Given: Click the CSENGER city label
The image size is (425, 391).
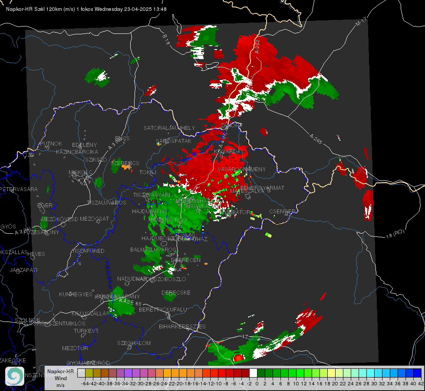Looking at the screenshot, I should point(282,212).
